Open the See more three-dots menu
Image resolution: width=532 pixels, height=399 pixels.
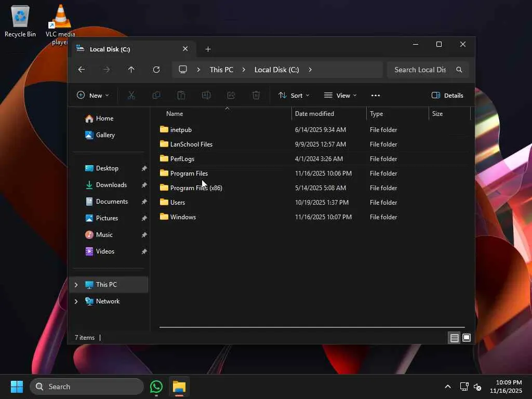pyautogui.click(x=375, y=96)
